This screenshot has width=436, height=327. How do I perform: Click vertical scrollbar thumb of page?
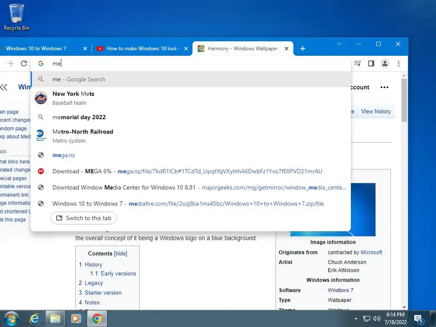pos(404,100)
